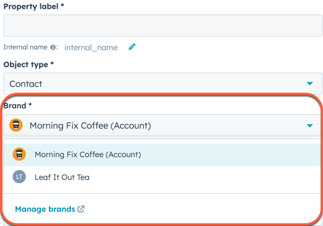Viewport: 323px width, 226px height.
Task: Click the external link icon after Manage brands
Action: 81,209
